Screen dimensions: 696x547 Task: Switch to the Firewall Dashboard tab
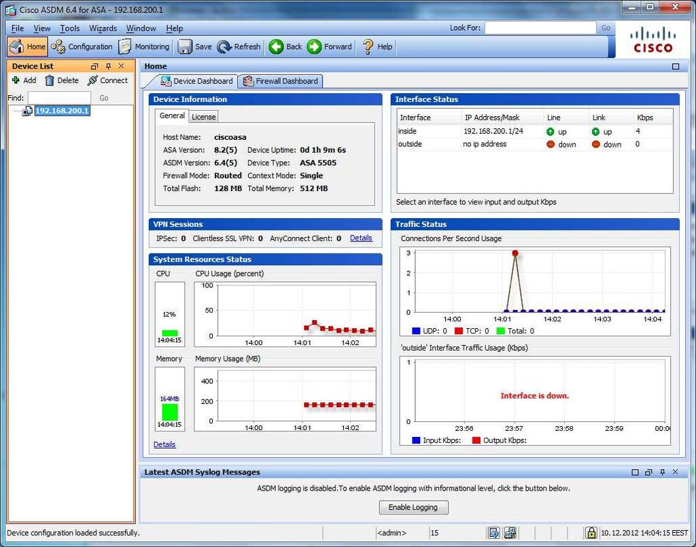click(281, 81)
